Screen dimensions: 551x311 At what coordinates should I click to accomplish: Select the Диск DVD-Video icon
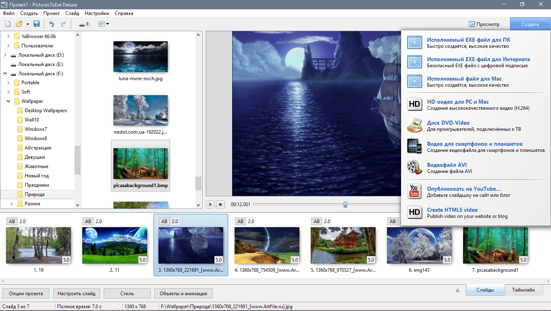click(x=414, y=126)
